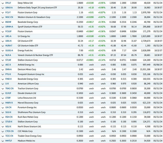The image size is (163, 143).
Task: Open the URNM-A ticker link
Action: (9, 27)
